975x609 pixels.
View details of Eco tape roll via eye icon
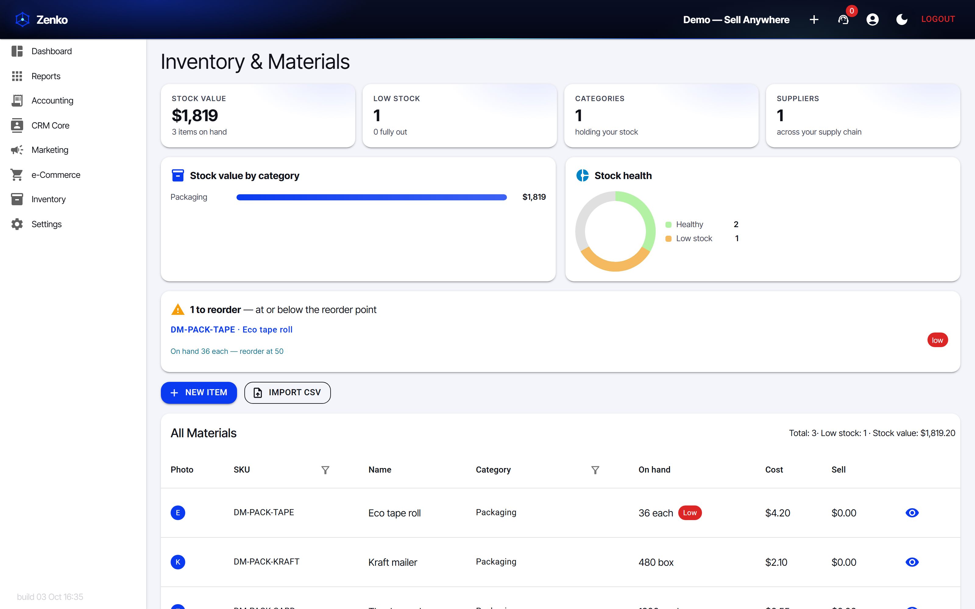912,513
